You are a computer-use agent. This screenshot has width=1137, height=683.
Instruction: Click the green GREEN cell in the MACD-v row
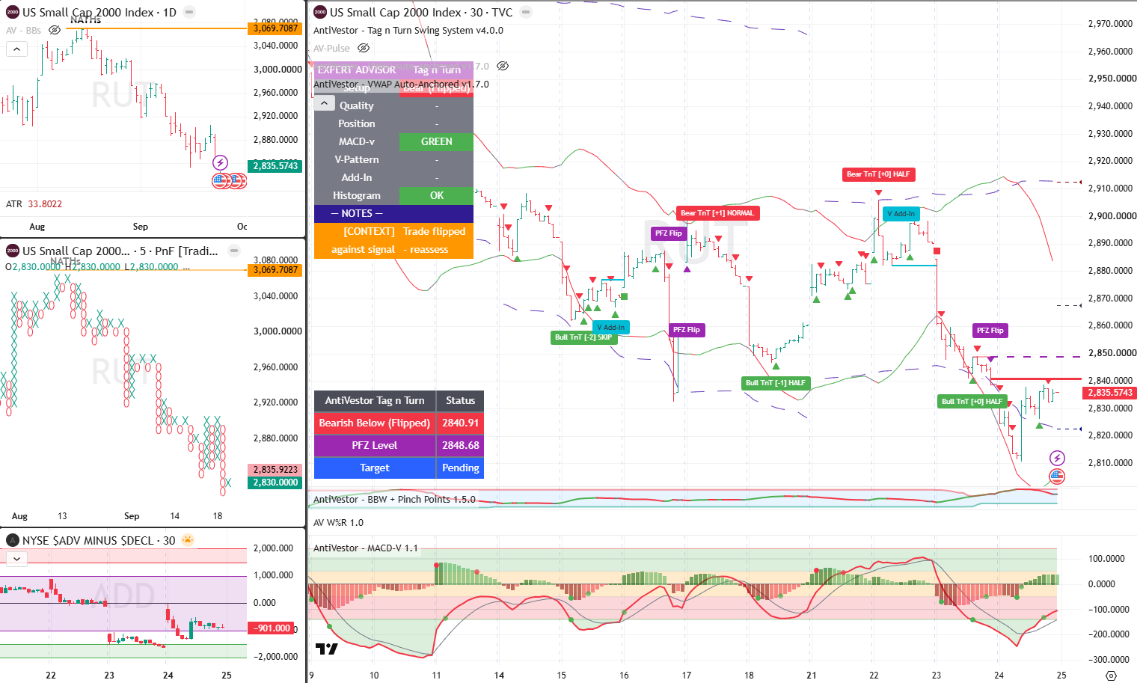pyautogui.click(x=436, y=141)
